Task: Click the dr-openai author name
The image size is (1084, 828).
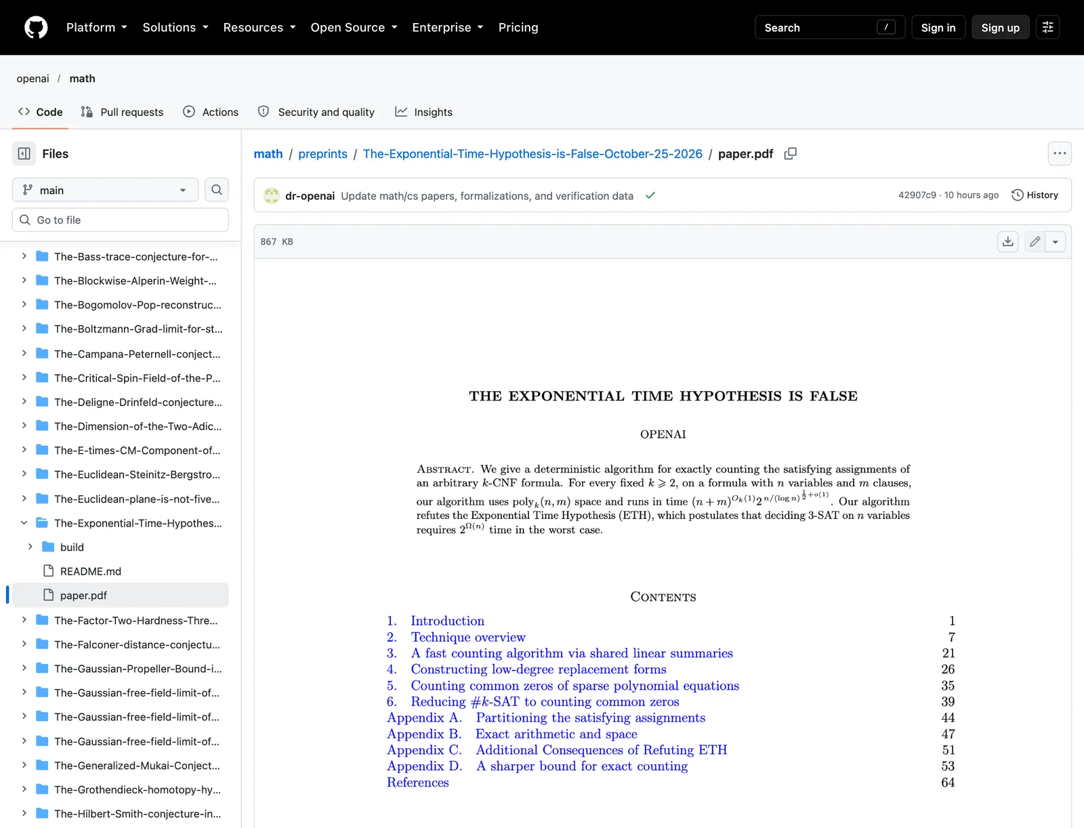Action: click(x=310, y=196)
